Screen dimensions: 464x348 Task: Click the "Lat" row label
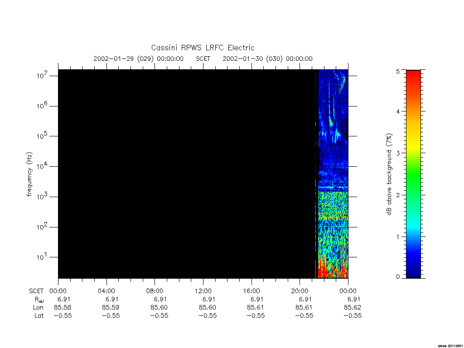39,316
